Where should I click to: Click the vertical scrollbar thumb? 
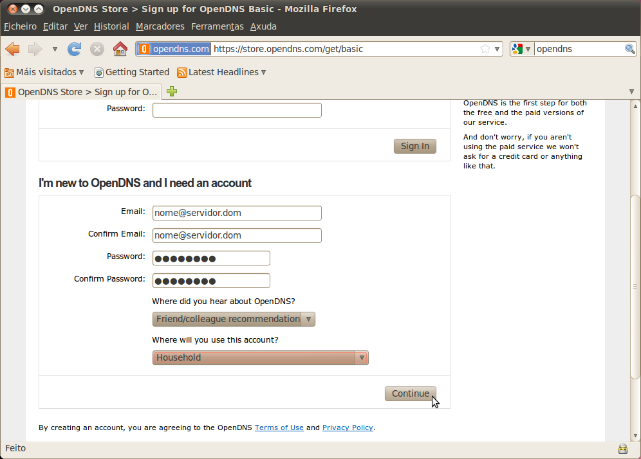click(635, 287)
